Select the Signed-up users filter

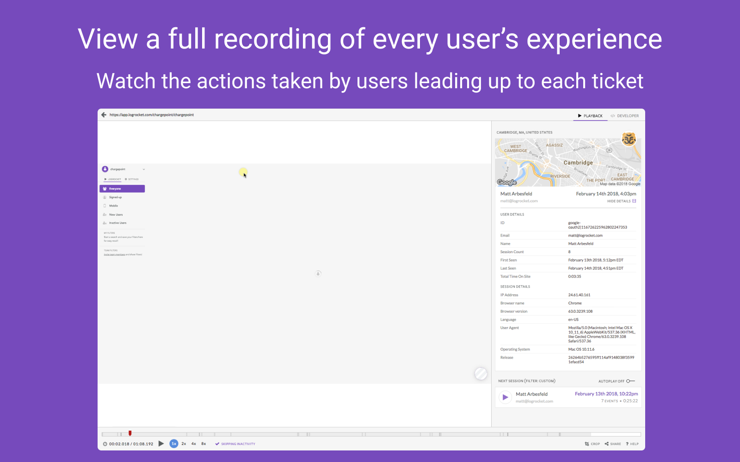coord(115,197)
